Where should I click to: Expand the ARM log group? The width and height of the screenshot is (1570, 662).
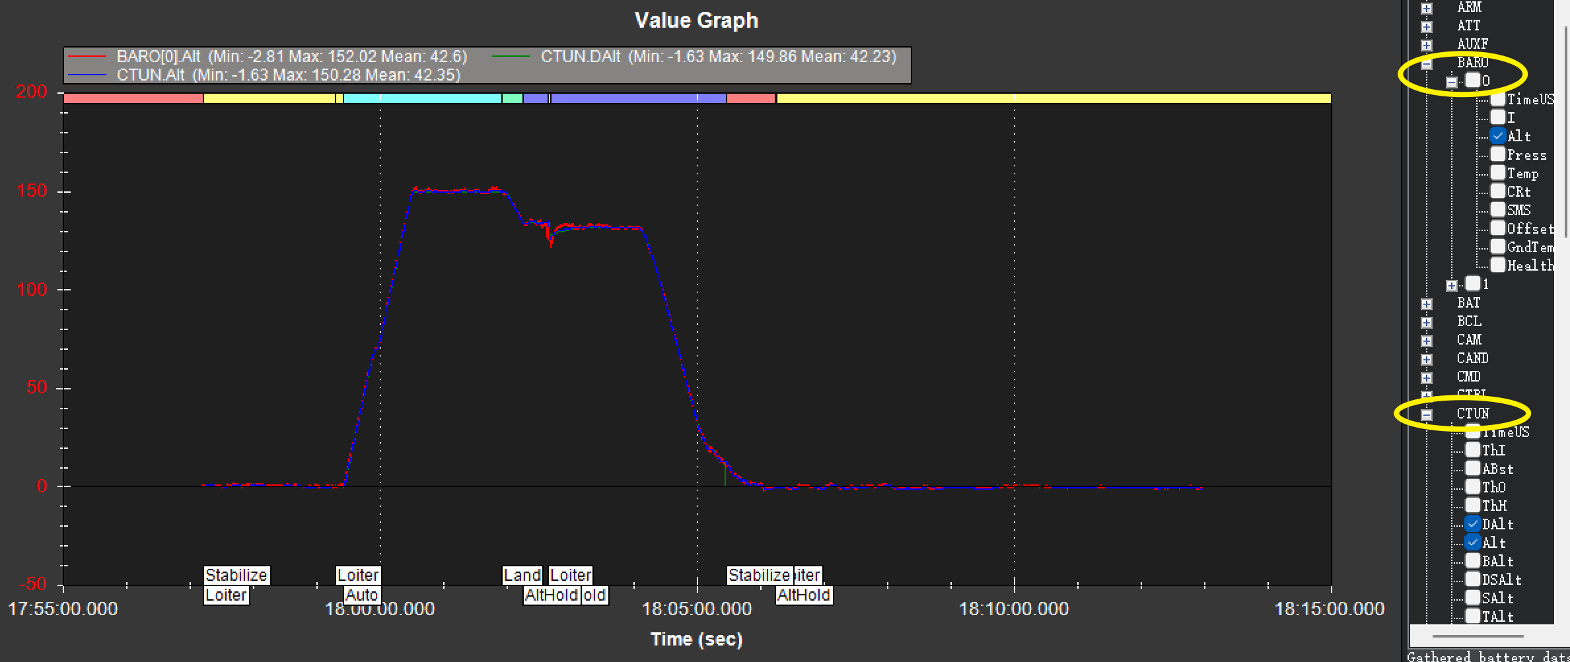tap(1427, 9)
